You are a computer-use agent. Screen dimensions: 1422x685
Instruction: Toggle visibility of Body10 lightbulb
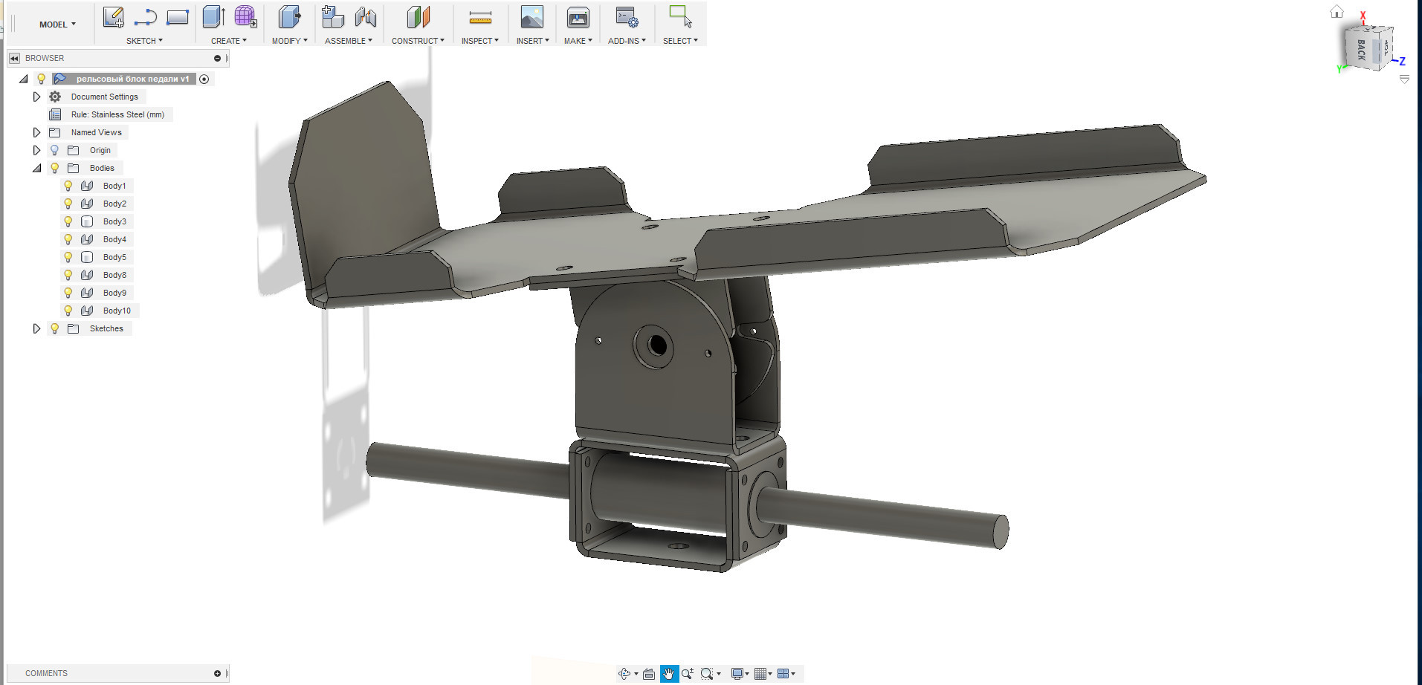[x=68, y=311]
